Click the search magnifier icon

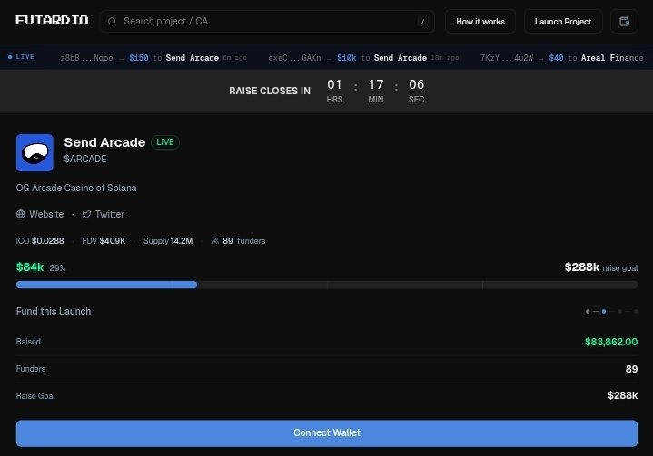[x=112, y=21]
